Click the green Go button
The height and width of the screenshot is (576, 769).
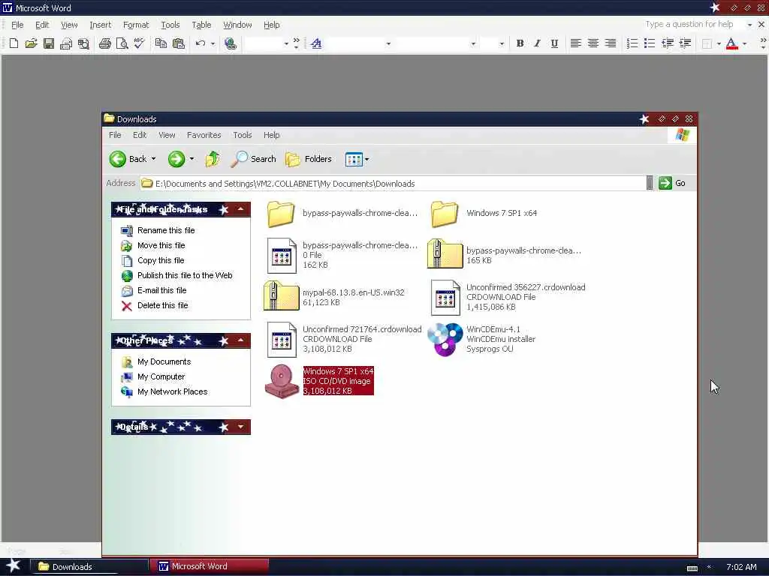tap(673, 183)
